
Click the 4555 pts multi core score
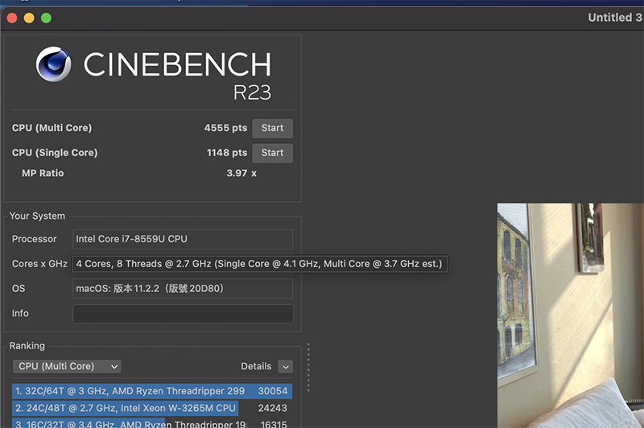click(x=225, y=128)
